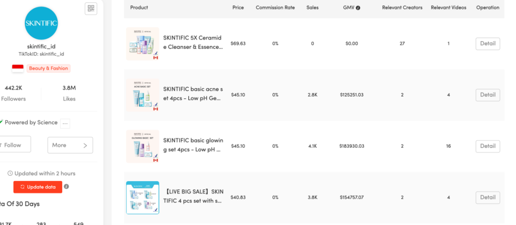This screenshot has width=516, height=225.
Task: Open Detail for 5X Ceramide Cleanser
Action: 487,43
